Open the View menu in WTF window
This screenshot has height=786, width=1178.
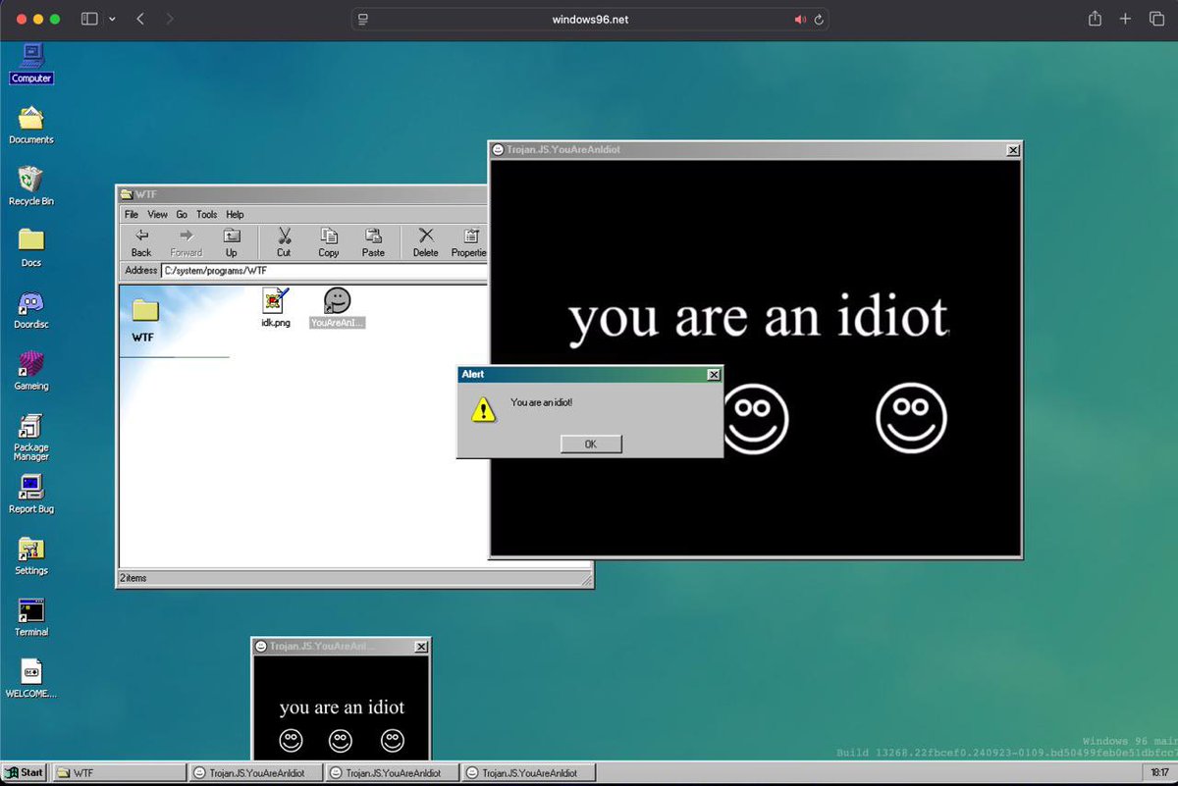[x=158, y=214]
